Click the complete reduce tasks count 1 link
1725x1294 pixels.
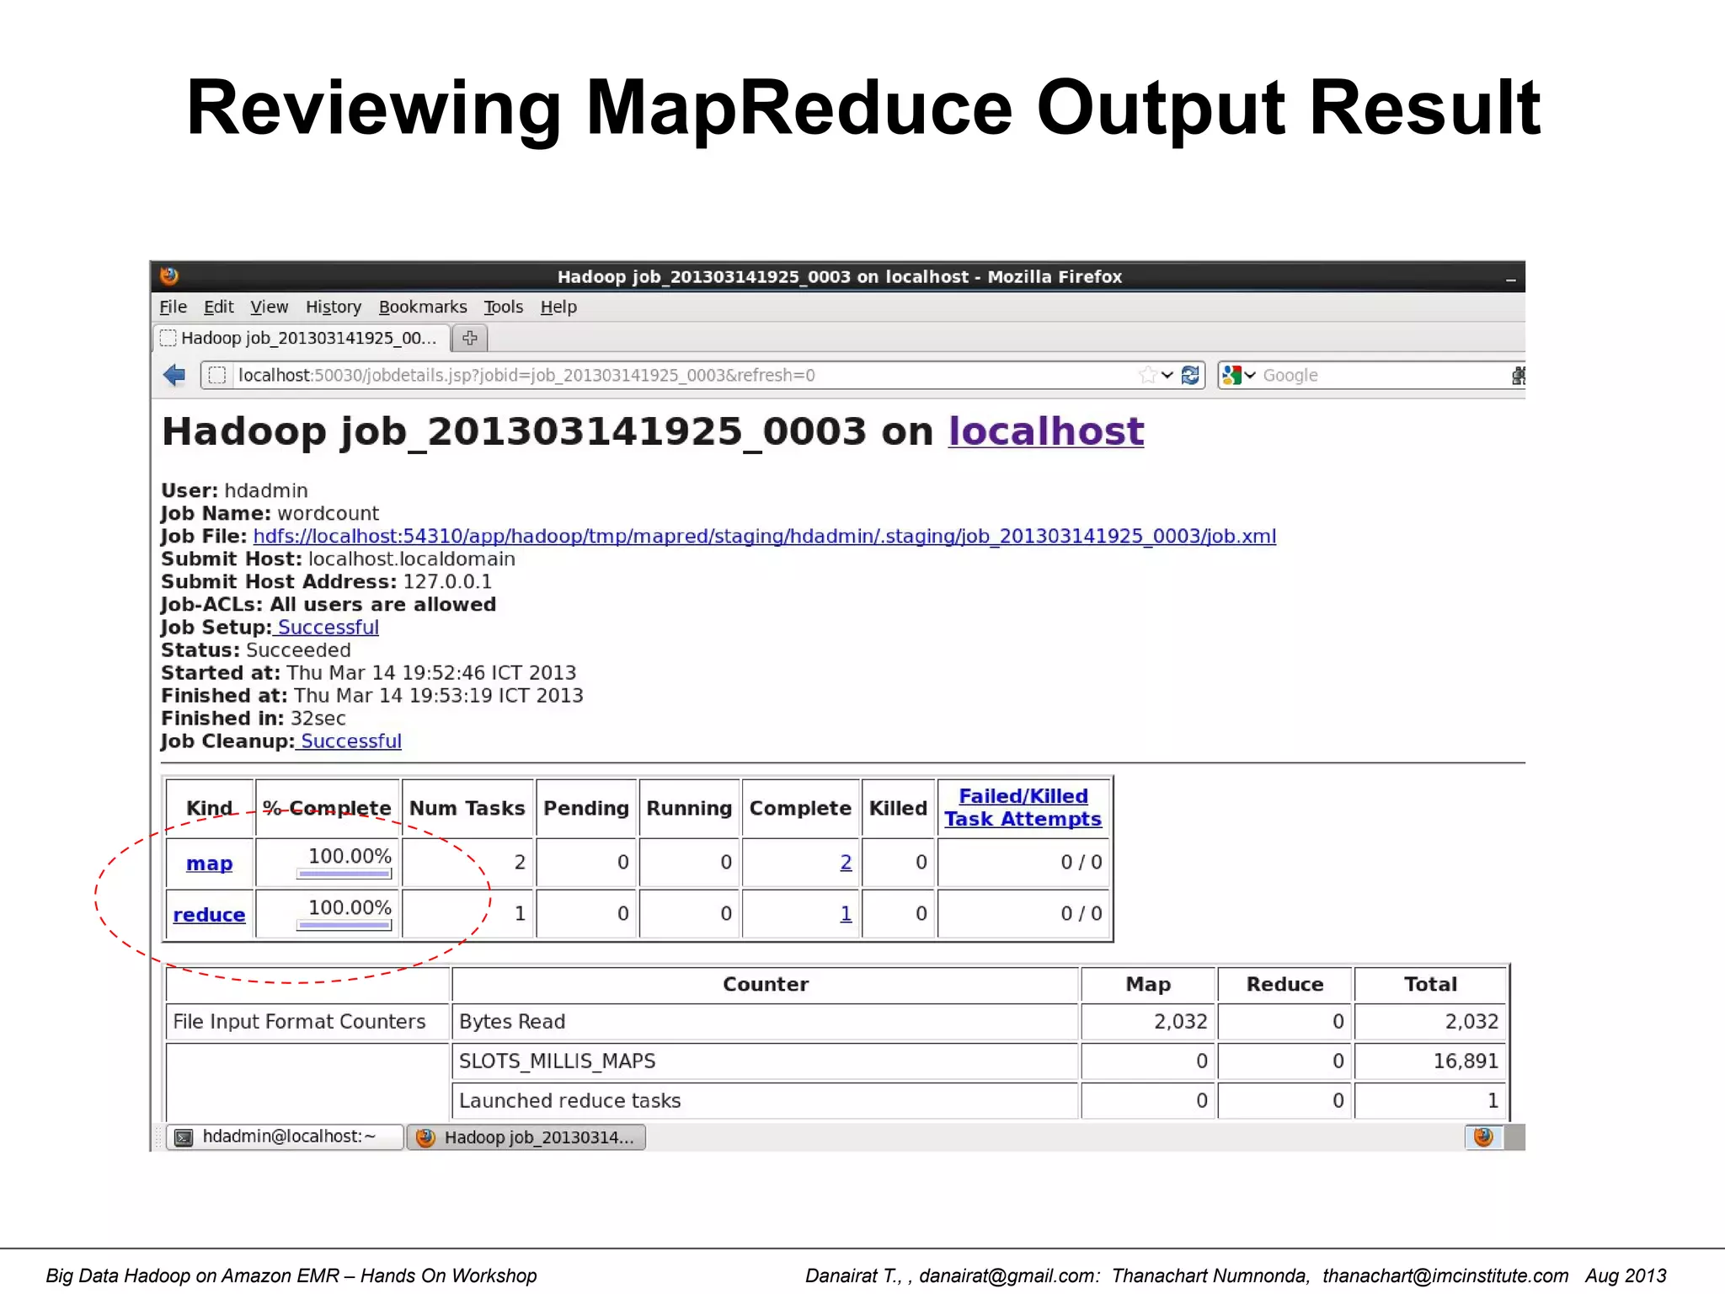[x=846, y=913]
